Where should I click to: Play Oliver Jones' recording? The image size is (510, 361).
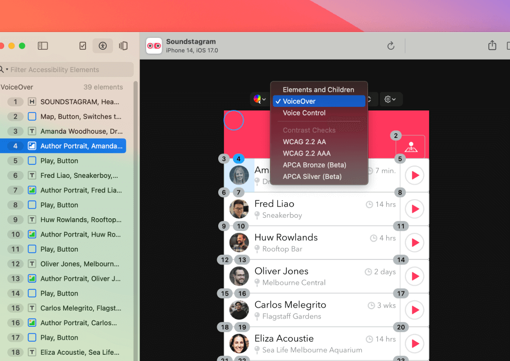pyautogui.click(x=415, y=276)
